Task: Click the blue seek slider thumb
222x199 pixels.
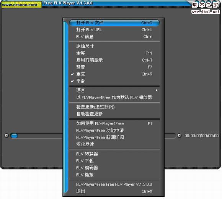Action: 14,136
